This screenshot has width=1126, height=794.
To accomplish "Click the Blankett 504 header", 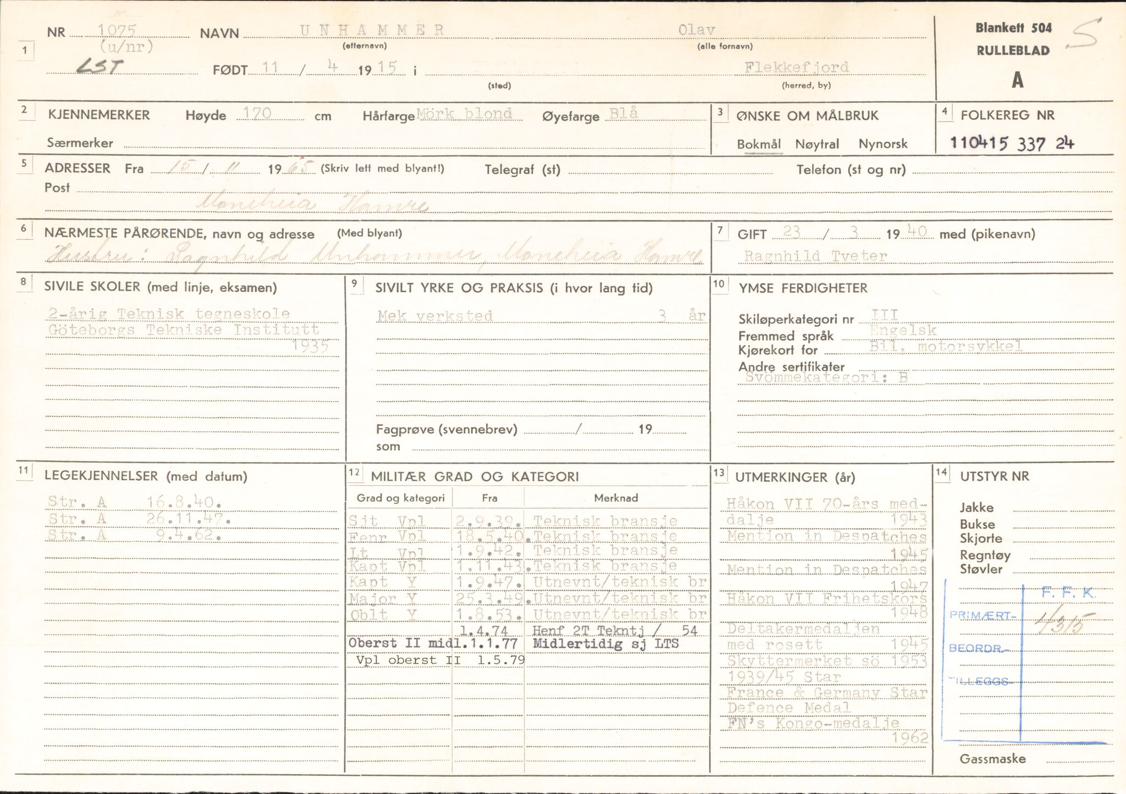I will [1014, 28].
